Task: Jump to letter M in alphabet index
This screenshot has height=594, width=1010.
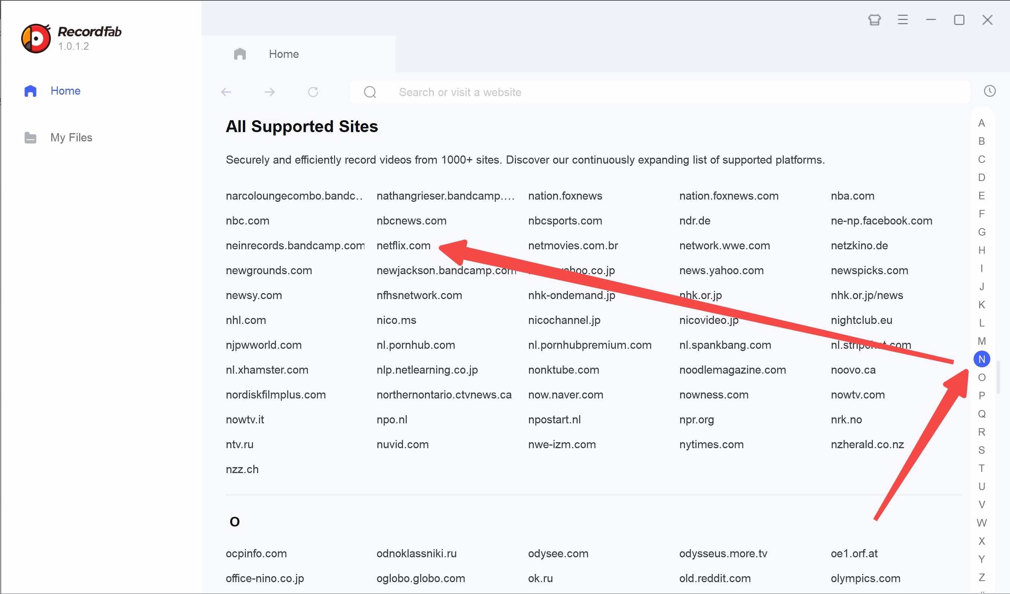Action: click(981, 341)
